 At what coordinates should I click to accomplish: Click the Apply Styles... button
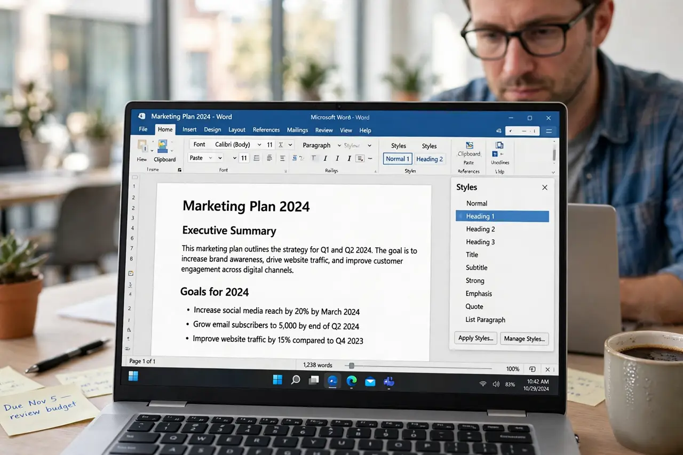476,338
